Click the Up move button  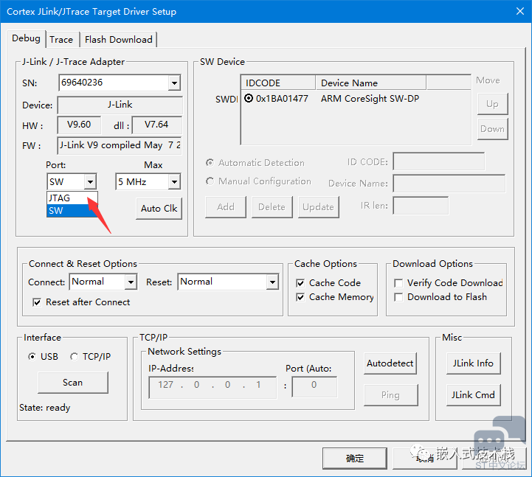pos(492,103)
